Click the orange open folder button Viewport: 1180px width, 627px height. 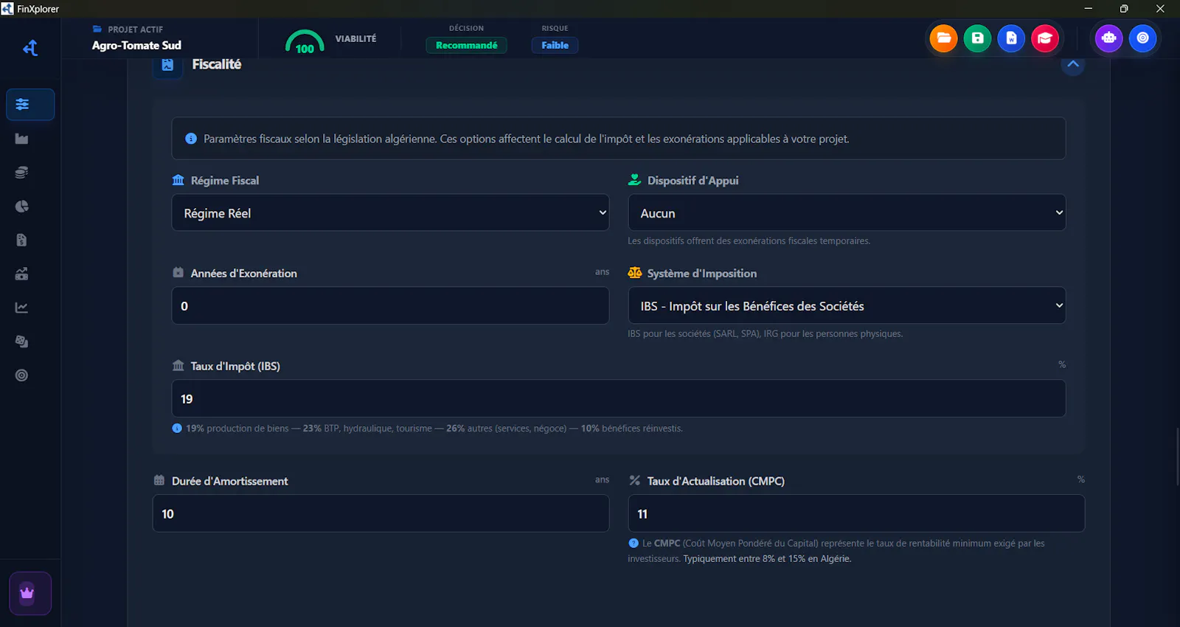(943, 38)
